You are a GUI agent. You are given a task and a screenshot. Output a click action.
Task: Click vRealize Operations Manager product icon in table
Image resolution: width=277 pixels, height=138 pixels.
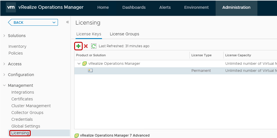(x=84, y=63)
